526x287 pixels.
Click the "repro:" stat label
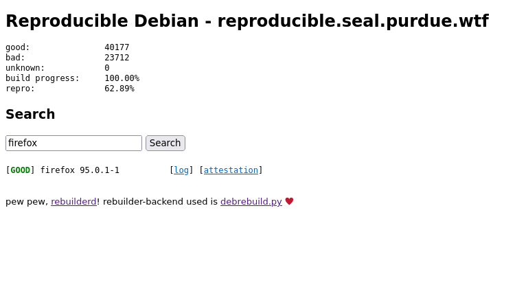[20, 89]
